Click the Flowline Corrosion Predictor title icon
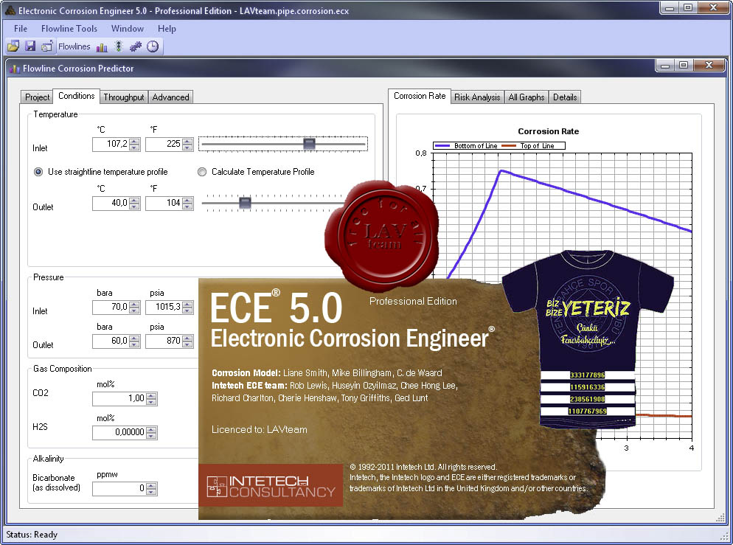Viewport: 733px width, 545px height. pyautogui.click(x=15, y=69)
